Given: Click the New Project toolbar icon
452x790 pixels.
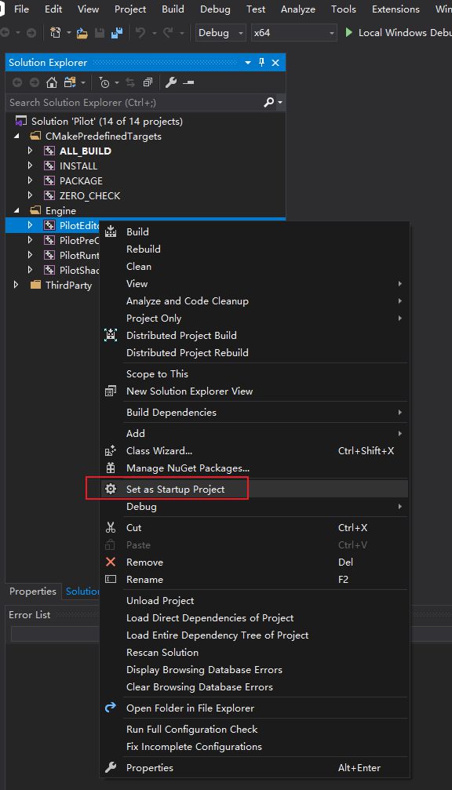Looking at the screenshot, I should pyautogui.click(x=56, y=33).
